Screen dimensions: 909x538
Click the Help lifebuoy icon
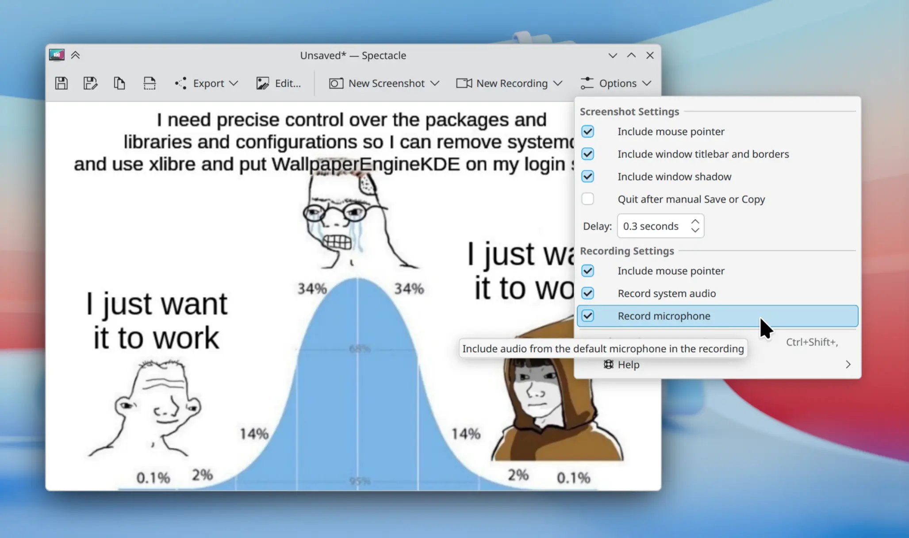[609, 364]
